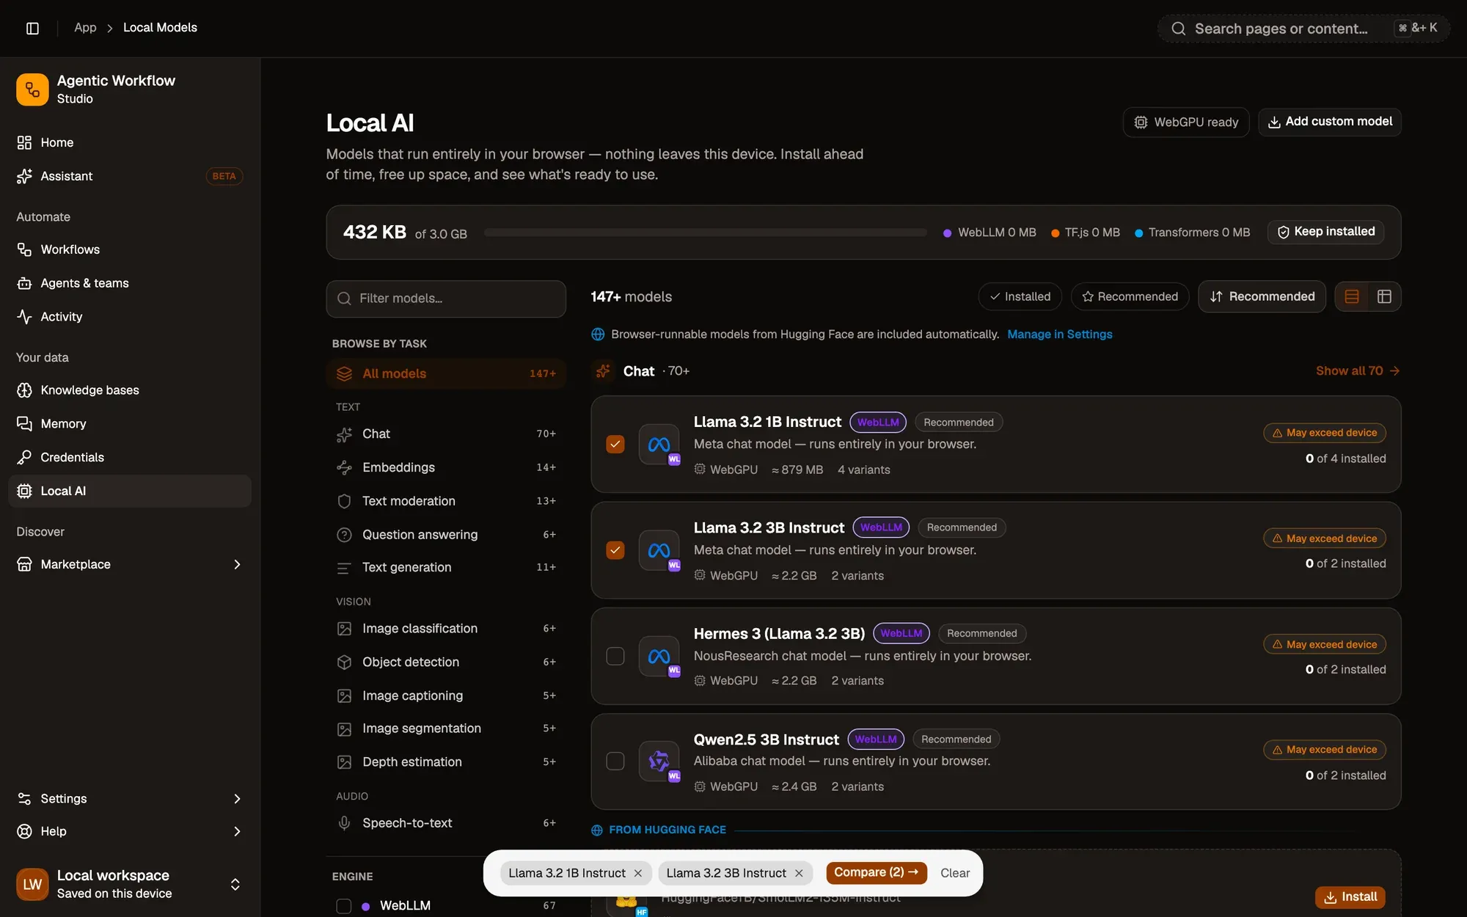Remove Llama 3.2 1B Instruct from compare
This screenshot has height=917, width=1467.
[638, 874]
